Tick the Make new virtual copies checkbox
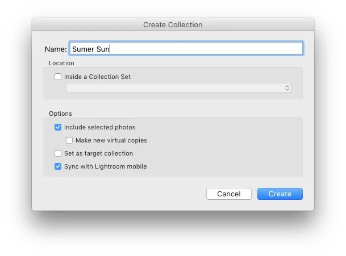The image size is (346, 256). coord(69,140)
